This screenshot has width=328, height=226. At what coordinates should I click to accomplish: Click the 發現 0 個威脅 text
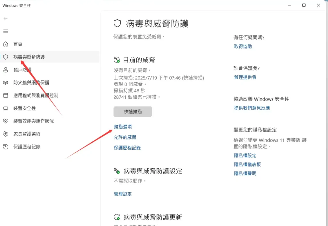[130, 84]
